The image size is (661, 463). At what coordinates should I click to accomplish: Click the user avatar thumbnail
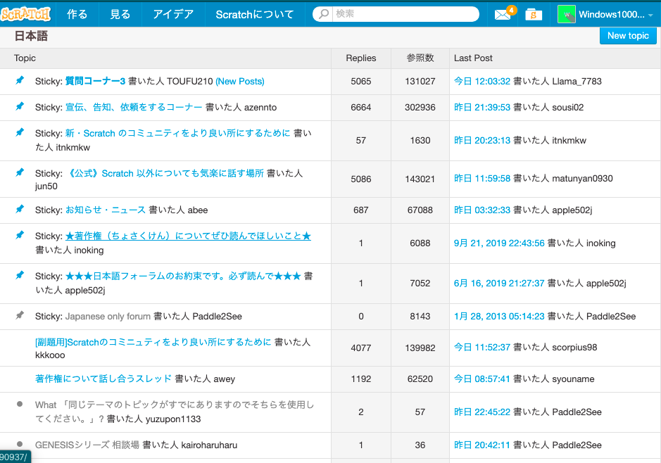click(x=566, y=14)
